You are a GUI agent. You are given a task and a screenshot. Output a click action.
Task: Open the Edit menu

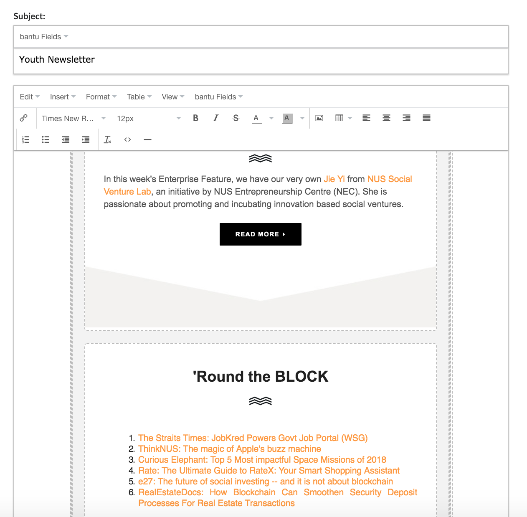tap(30, 97)
